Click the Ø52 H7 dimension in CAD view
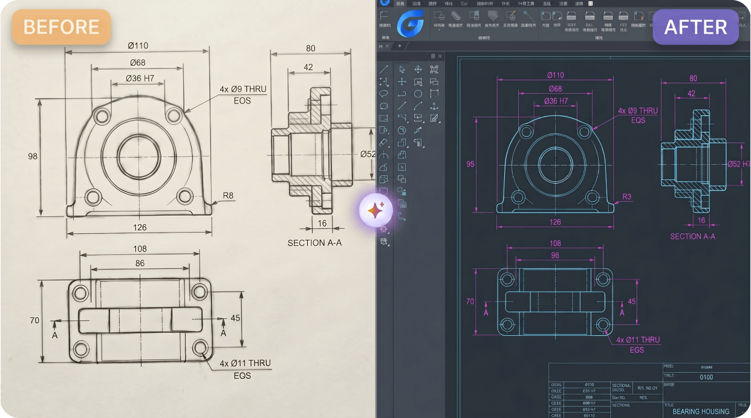The image size is (751, 418). tap(738, 164)
